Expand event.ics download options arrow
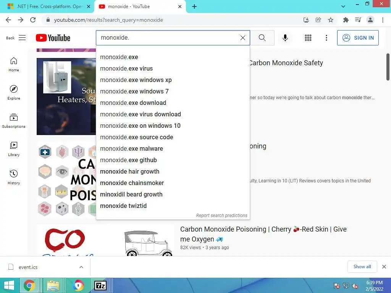The image size is (391, 293). click(x=81, y=267)
